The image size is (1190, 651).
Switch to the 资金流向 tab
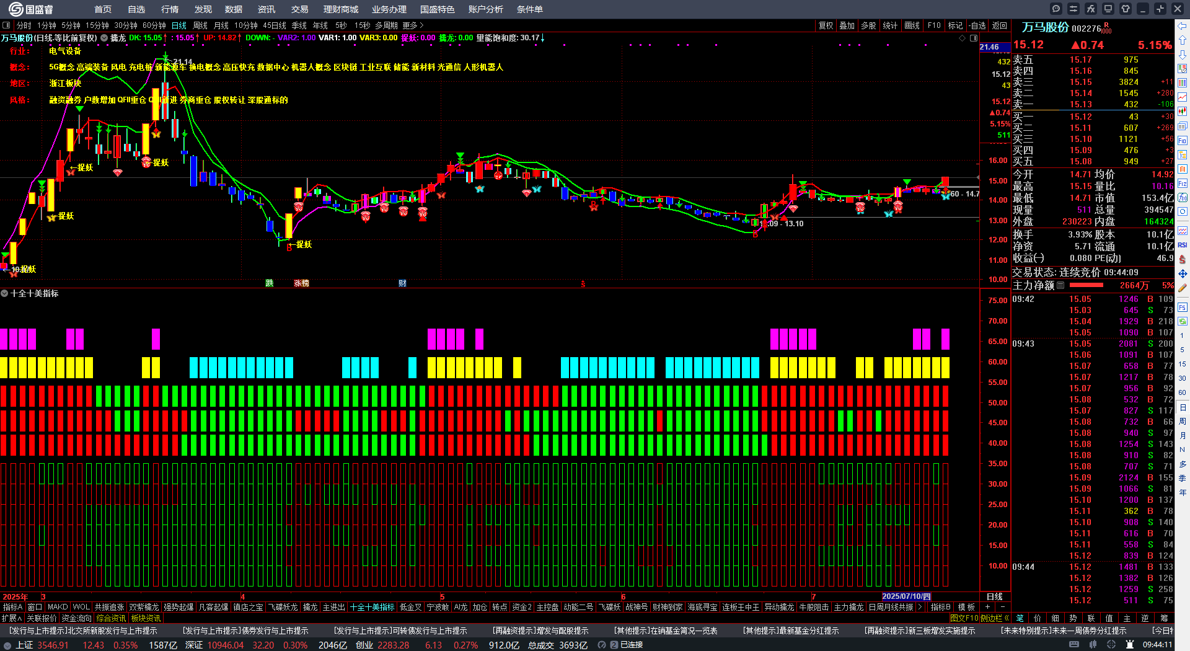point(77,618)
